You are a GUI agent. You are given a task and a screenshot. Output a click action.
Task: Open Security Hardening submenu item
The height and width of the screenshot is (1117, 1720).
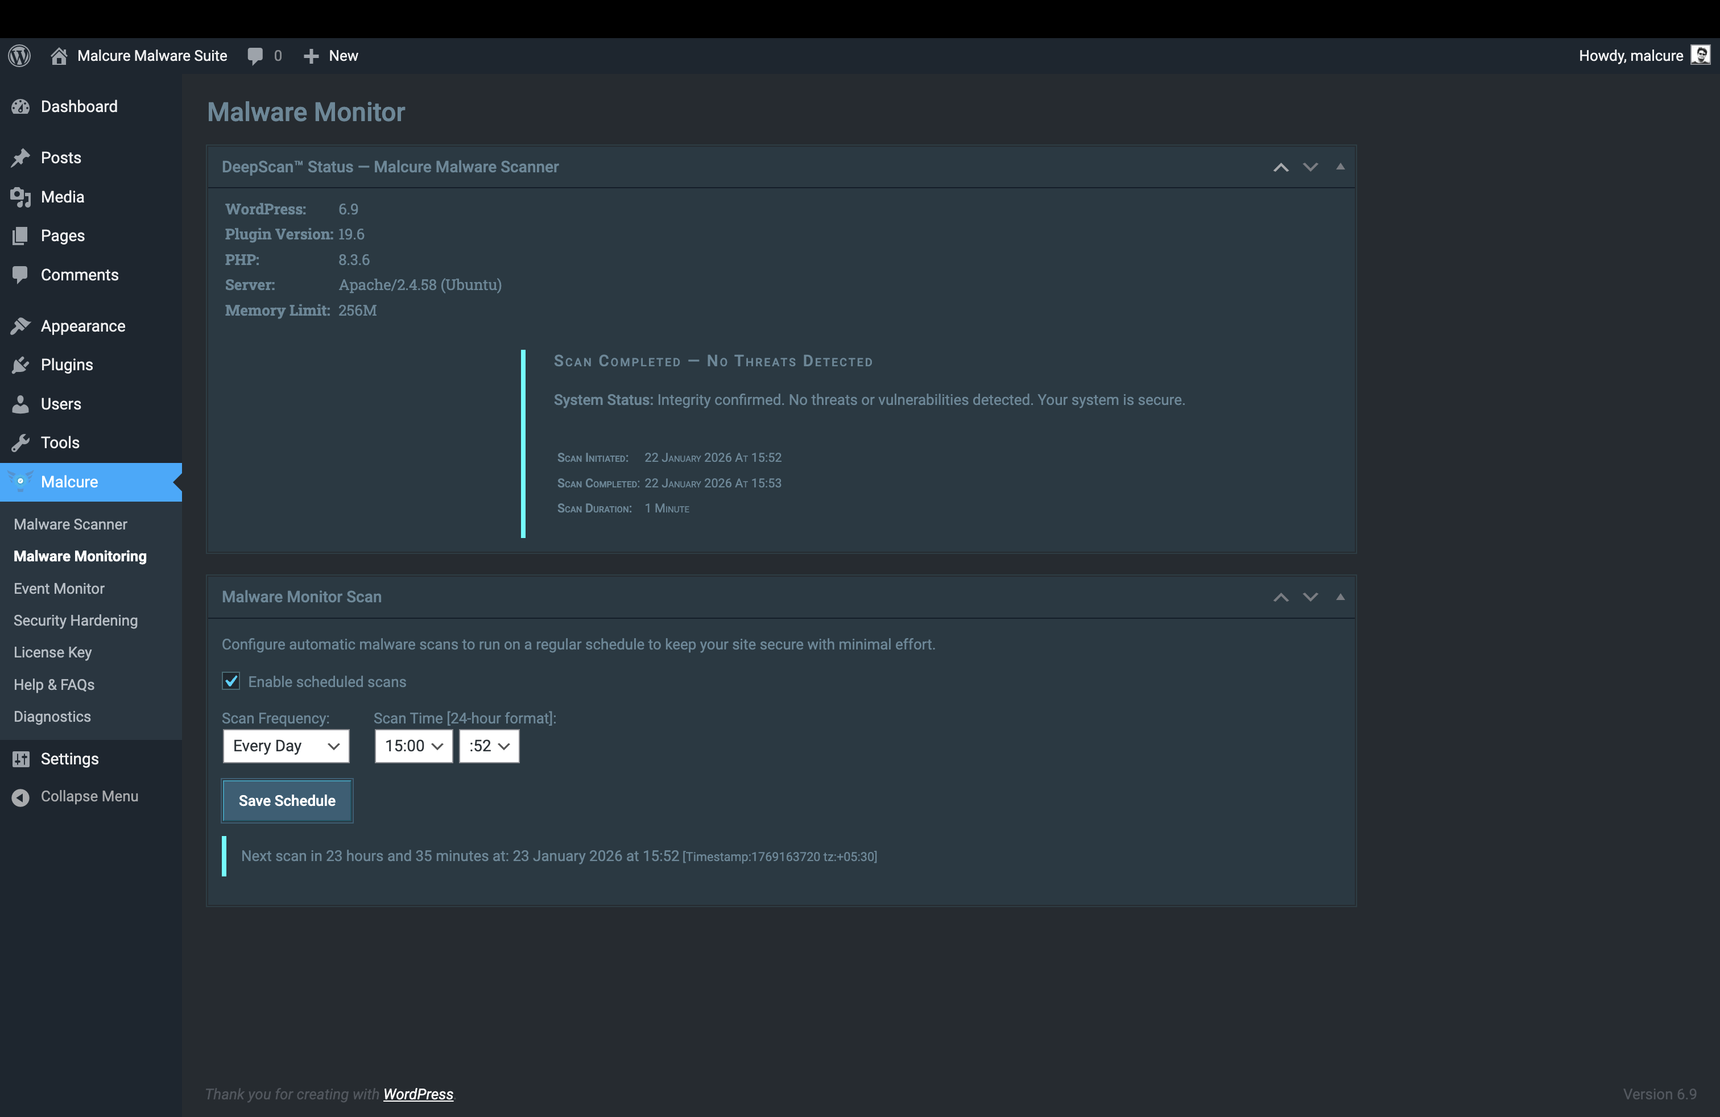tap(75, 620)
